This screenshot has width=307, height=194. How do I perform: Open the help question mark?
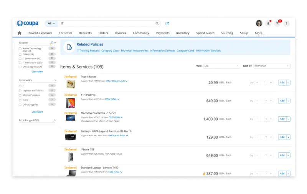point(286,23)
